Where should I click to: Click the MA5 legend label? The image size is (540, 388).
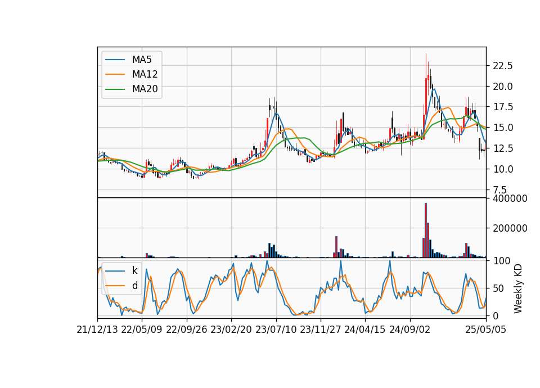142,60
